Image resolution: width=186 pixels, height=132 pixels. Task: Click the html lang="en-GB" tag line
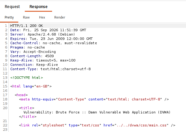pyautogui.click(x=31, y=86)
